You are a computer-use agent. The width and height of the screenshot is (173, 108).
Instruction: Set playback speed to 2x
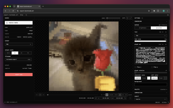123,95
